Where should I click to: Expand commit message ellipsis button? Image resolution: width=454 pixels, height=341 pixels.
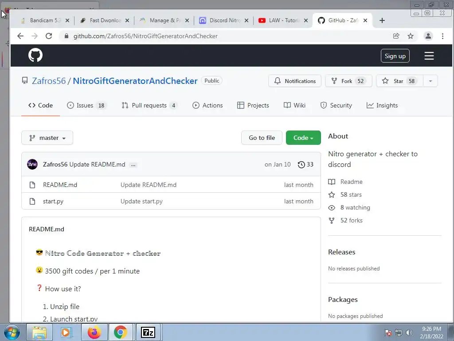click(133, 165)
